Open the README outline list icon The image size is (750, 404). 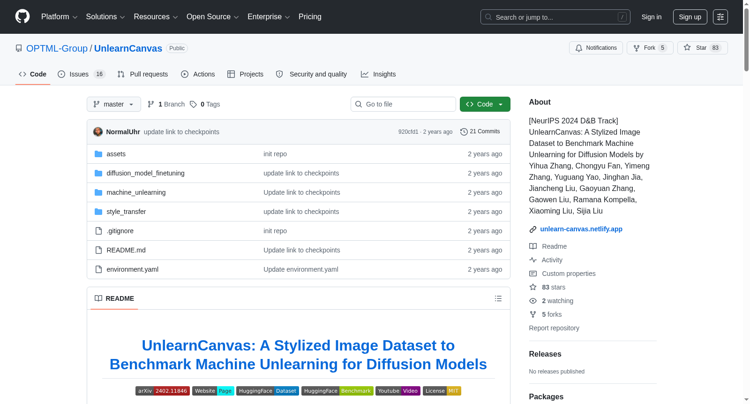(498, 298)
